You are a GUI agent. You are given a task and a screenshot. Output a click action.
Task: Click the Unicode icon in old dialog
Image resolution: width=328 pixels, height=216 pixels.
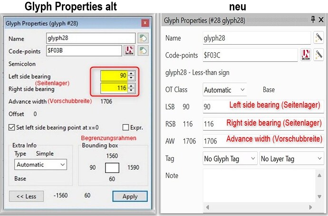[x=129, y=51]
